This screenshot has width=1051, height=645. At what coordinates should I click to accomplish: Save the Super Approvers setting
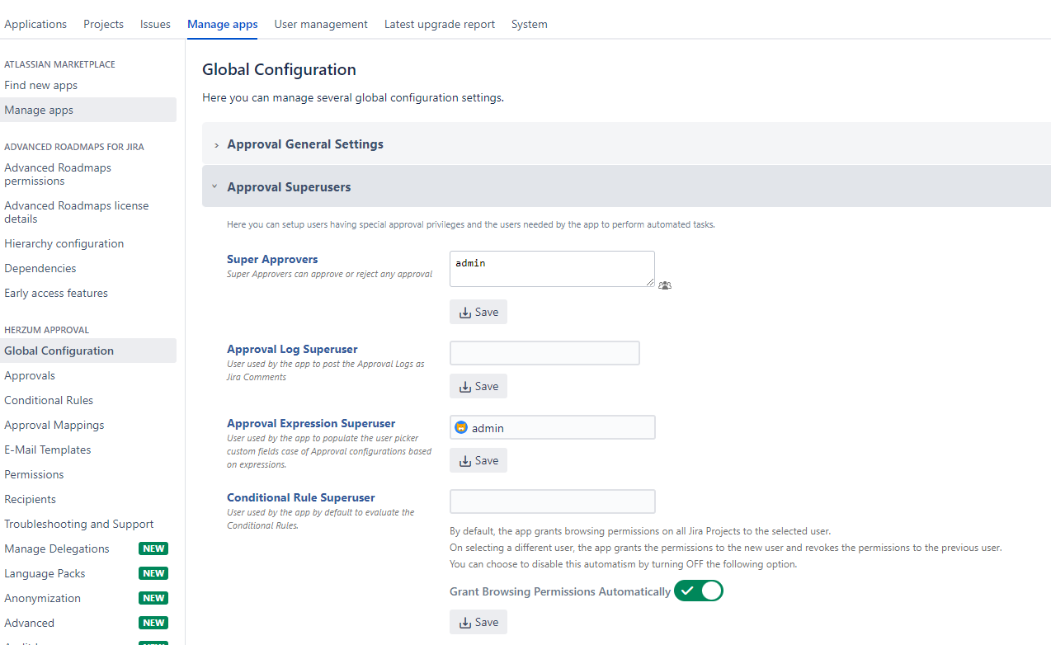coord(478,312)
